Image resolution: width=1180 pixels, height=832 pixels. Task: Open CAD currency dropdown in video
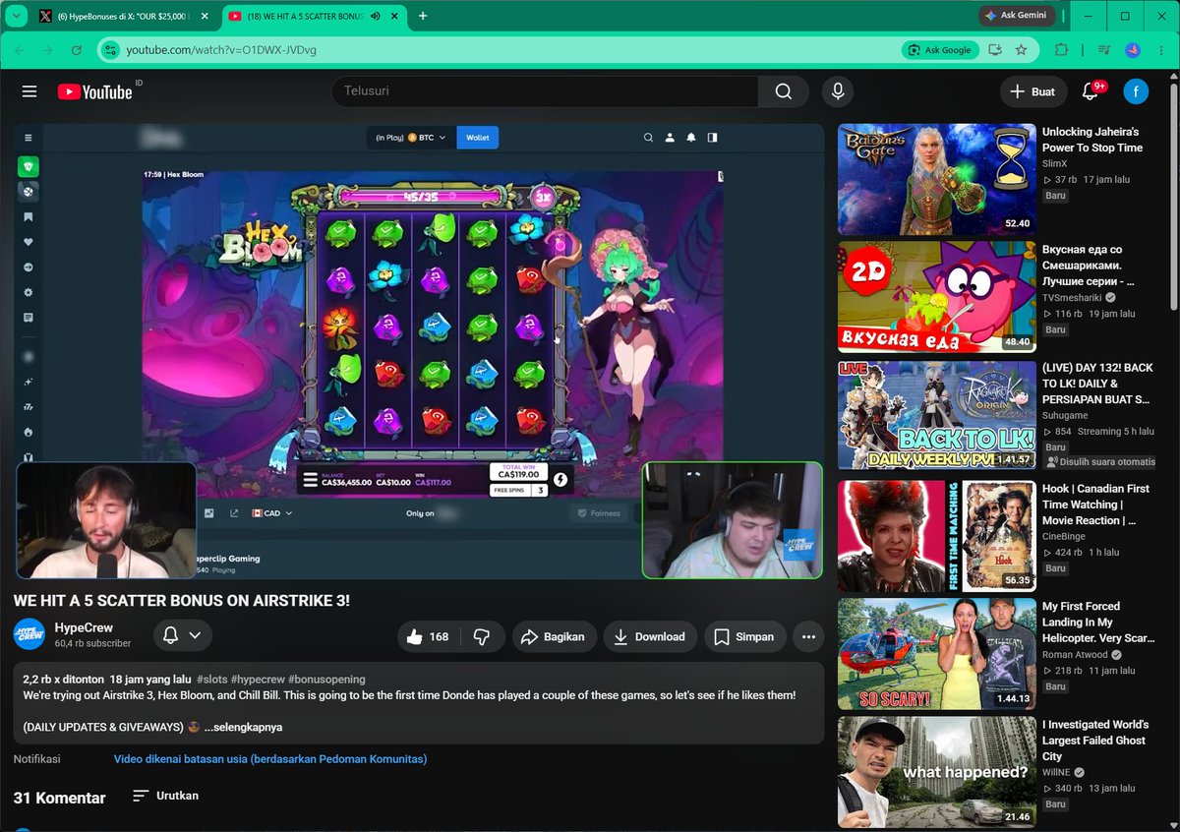click(x=272, y=513)
